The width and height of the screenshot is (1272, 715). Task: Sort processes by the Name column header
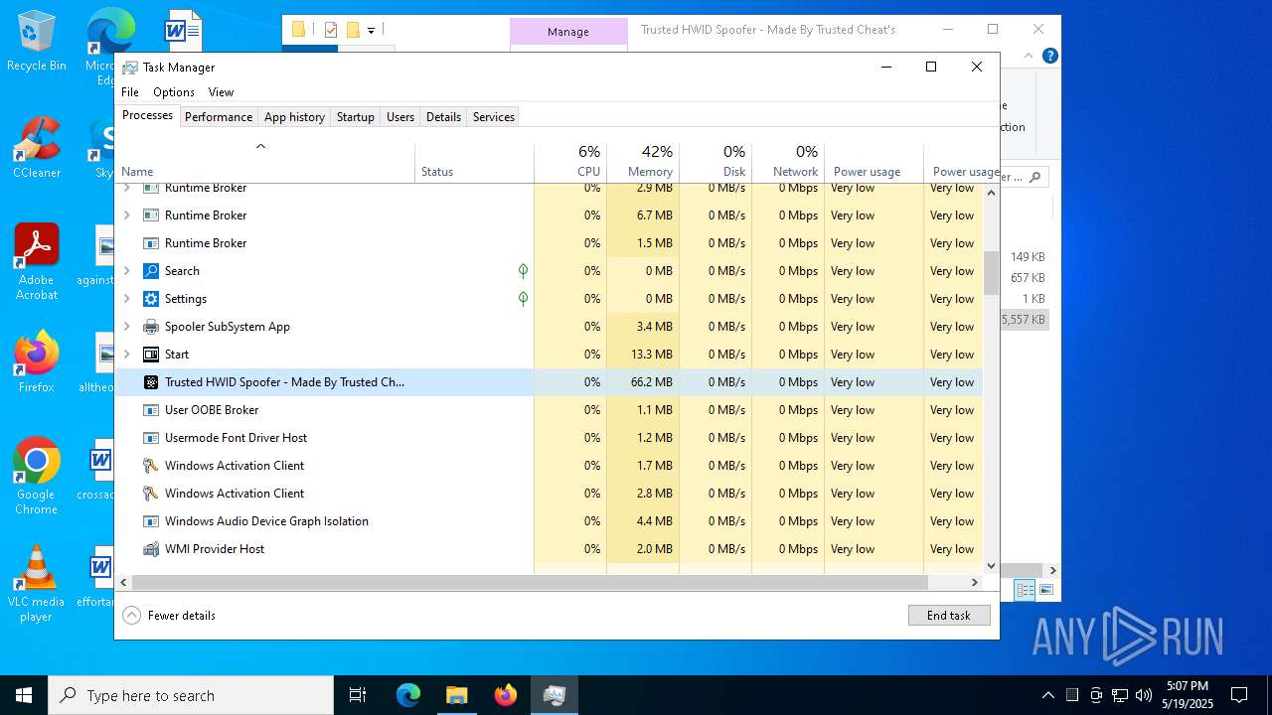click(265, 163)
